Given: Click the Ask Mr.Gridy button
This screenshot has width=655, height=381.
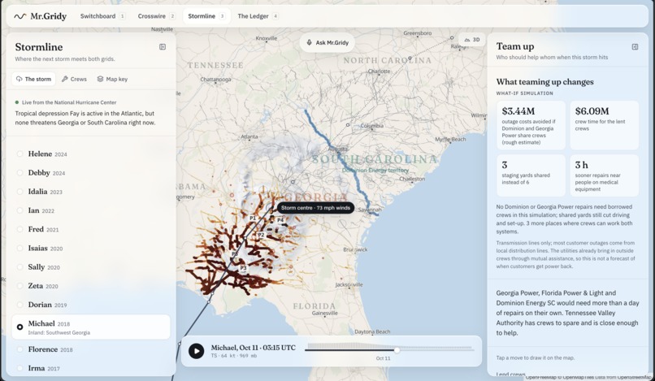Looking at the screenshot, I should pyautogui.click(x=327, y=42).
